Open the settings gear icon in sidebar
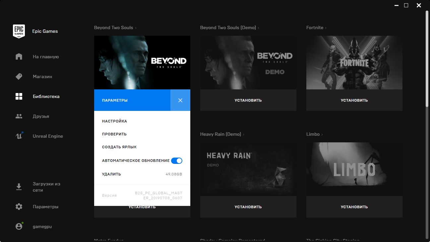The height and width of the screenshot is (242, 430). (x=19, y=207)
